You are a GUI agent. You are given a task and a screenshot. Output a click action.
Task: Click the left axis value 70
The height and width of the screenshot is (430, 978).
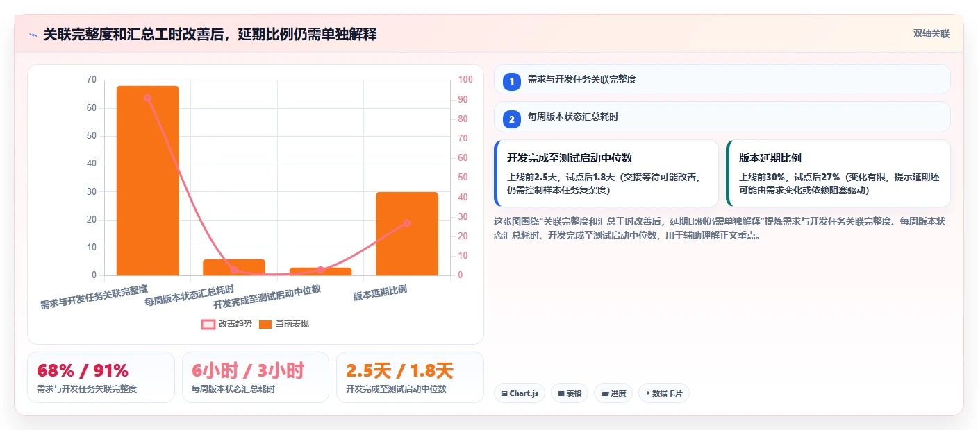[x=92, y=80]
